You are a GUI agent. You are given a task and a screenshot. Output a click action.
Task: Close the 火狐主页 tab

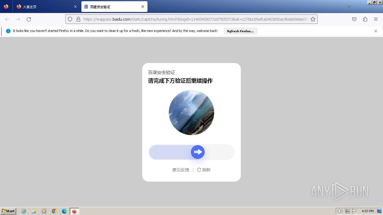click(75, 7)
